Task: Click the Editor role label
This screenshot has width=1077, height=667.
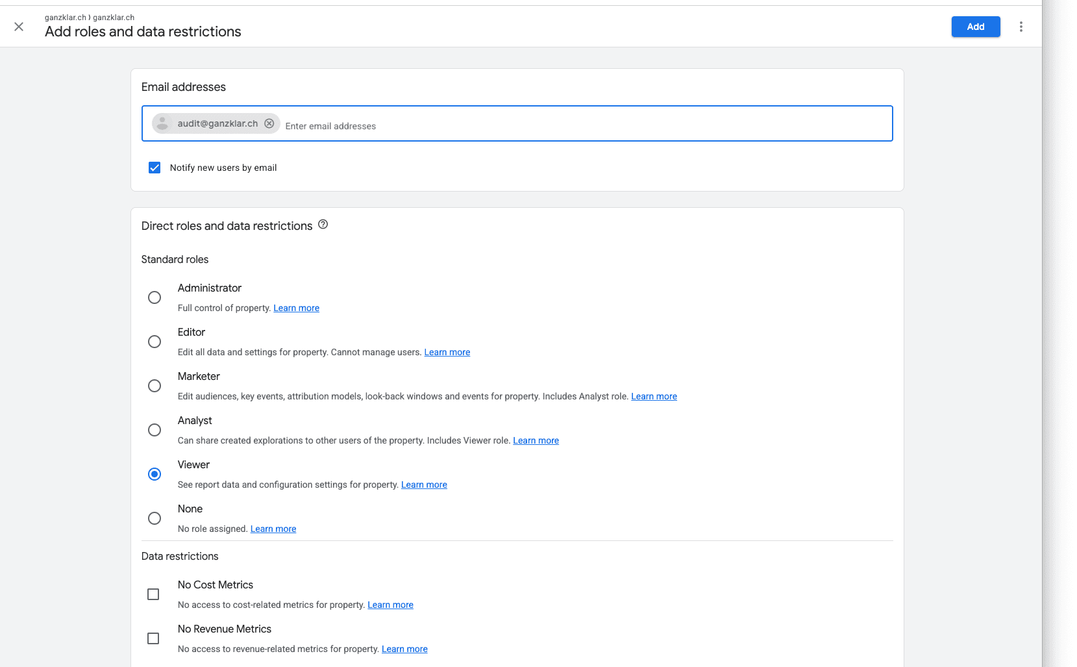Action: click(x=192, y=332)
